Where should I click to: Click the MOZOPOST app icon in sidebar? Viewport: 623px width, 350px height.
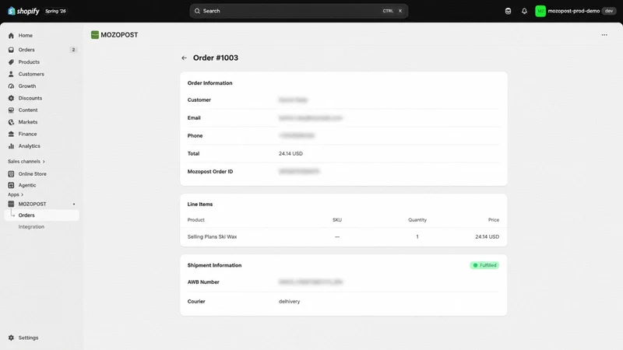pyautogui.click(x=11, y=204)
